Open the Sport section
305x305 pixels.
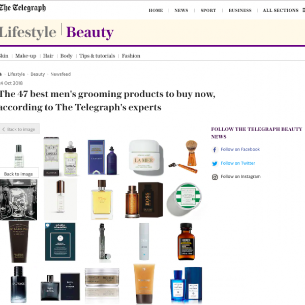pyautogui.click(x=208, y=10)
